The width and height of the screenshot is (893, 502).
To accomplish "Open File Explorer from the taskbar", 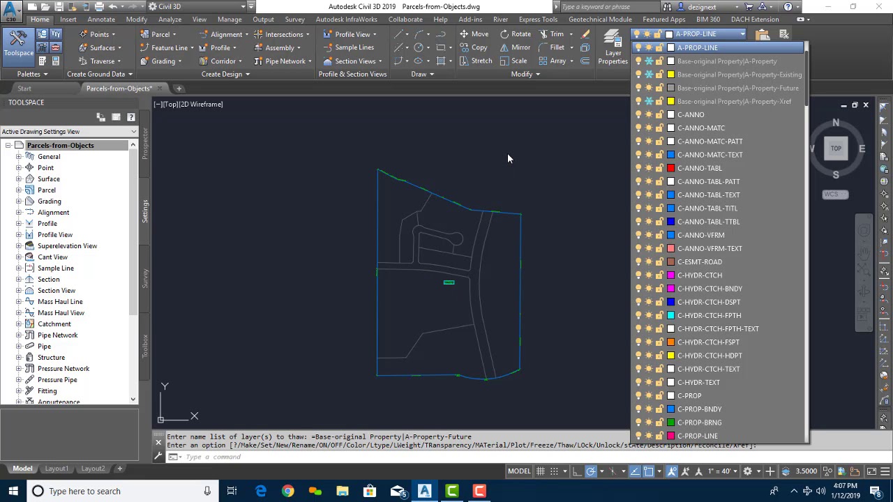I will pyautogui.click(x=343, y=491).
